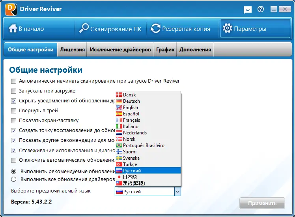Viewport: 295px width, 217px height.
Task: Choose Nederlands from language list
Action: click(148, 132)
